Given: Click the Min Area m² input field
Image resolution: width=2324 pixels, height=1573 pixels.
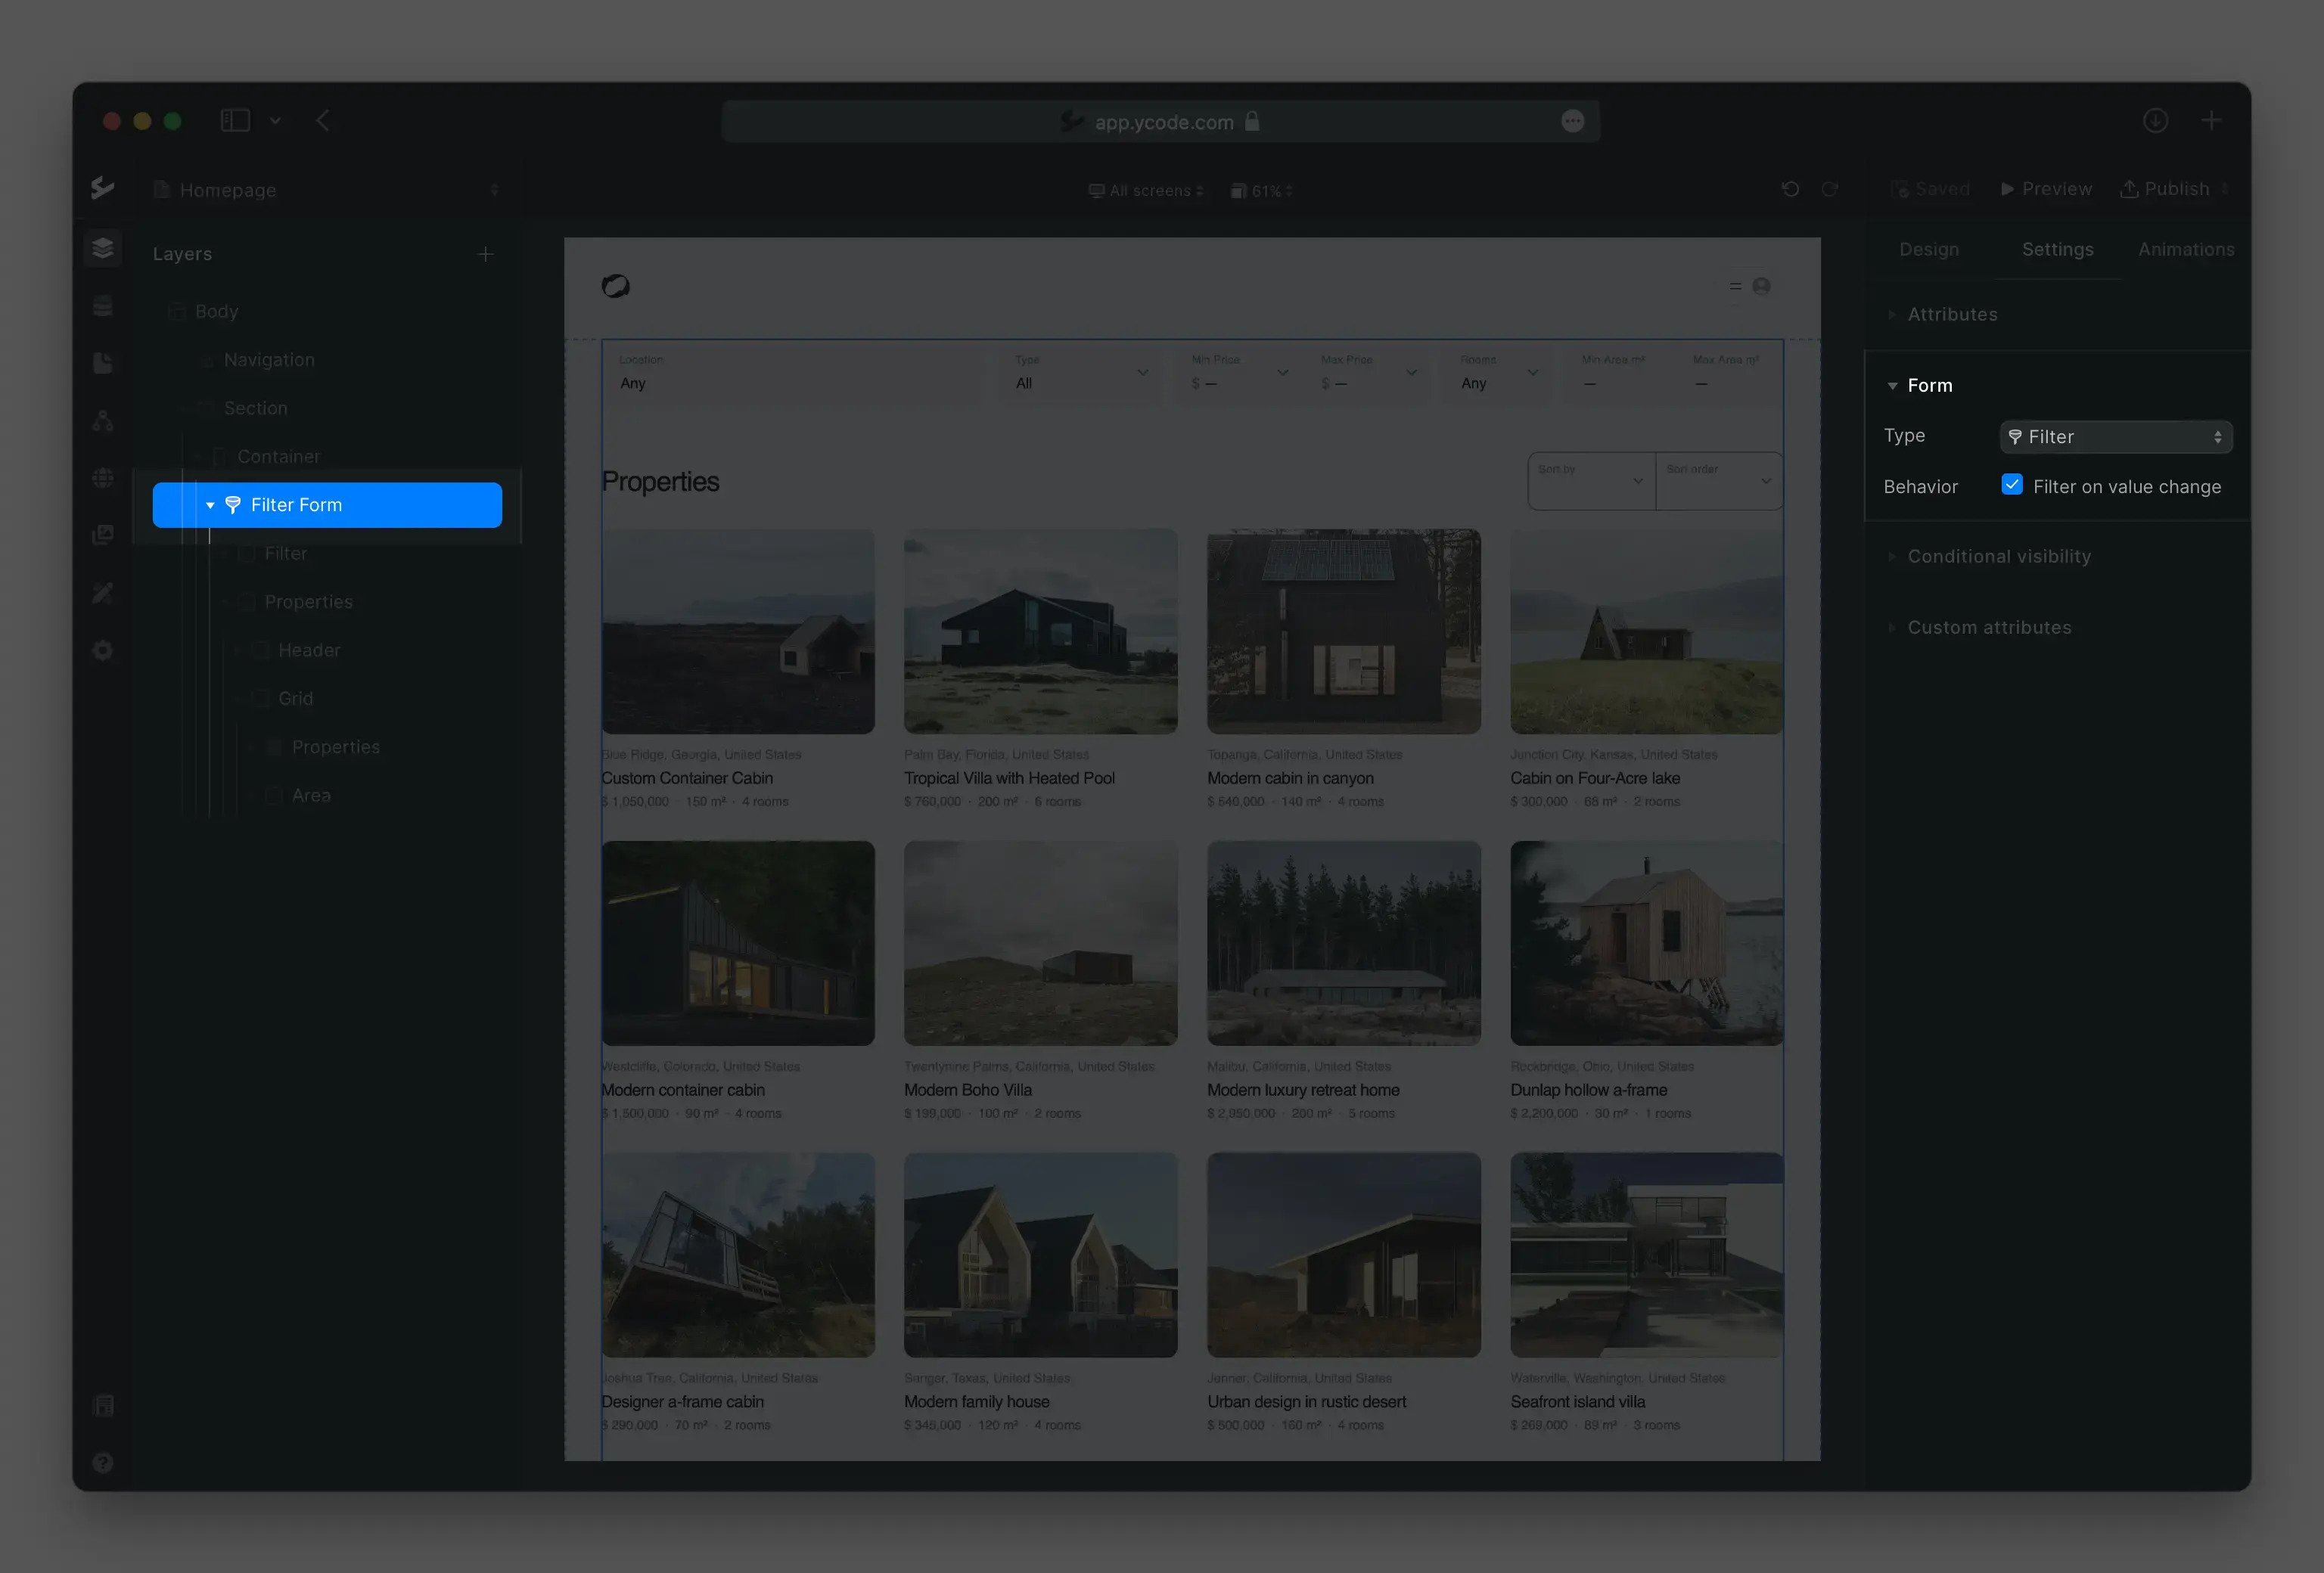Looking at the screenshot, I should (1617, 373).
